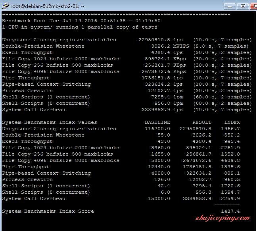The image size is (257, 231).
Task: Click the BASELINE column header
Action: click(x=157, y=122)
